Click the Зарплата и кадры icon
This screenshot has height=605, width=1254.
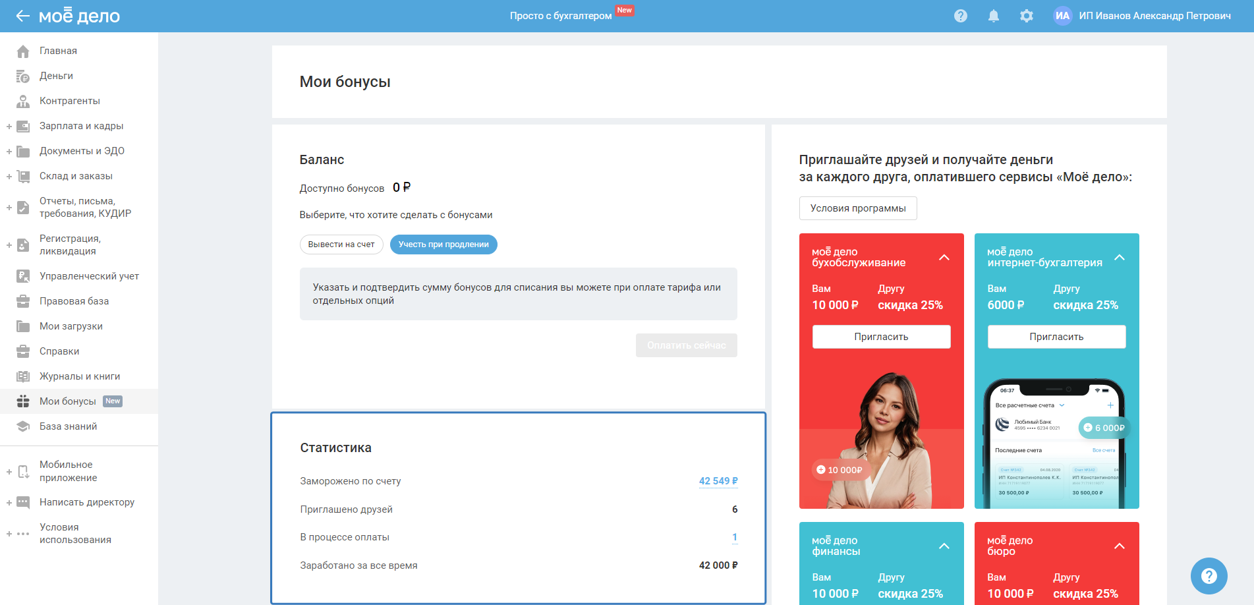23,126
